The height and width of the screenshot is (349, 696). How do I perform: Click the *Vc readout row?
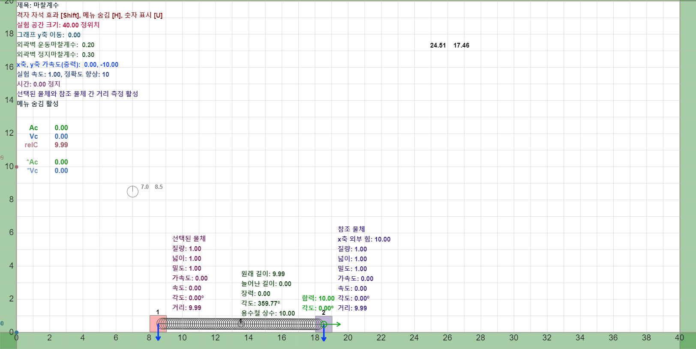point(47,170)
